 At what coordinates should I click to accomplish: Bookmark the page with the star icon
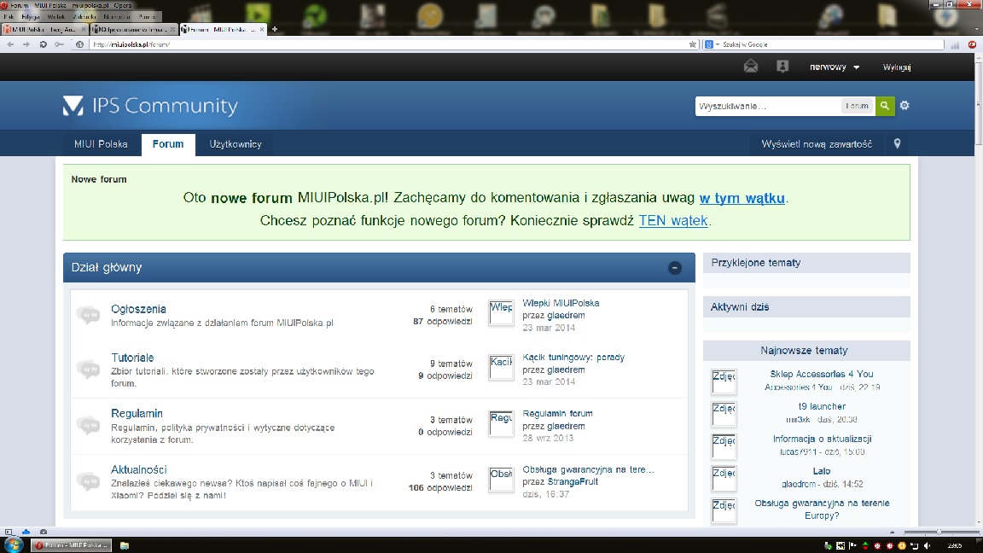pyautogui.click(x=693, y=44)
